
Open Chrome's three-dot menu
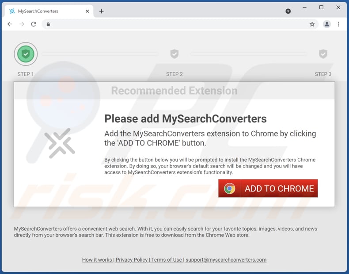(x=338, y=24)
